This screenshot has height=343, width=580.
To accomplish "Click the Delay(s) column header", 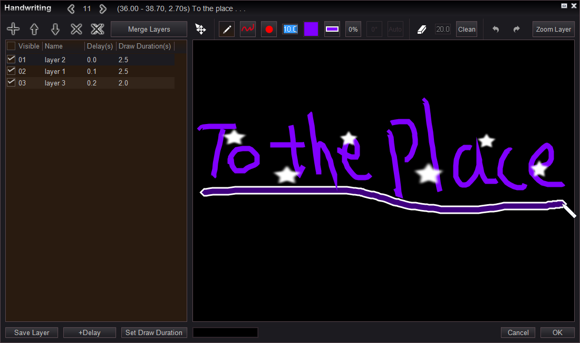I will (100, 46).
